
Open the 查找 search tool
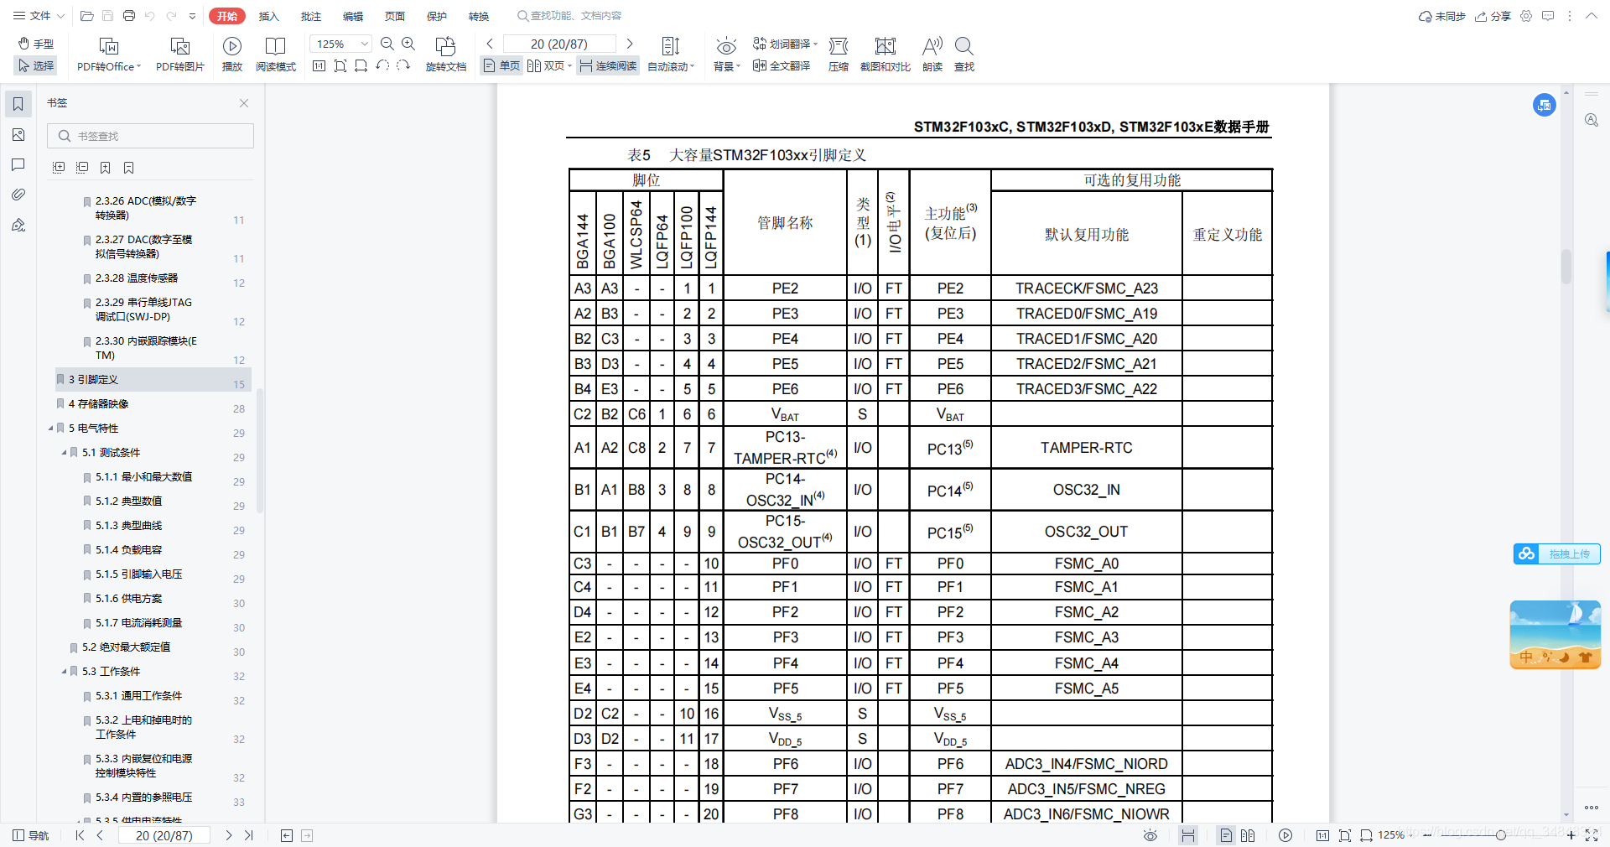point(963,55)
